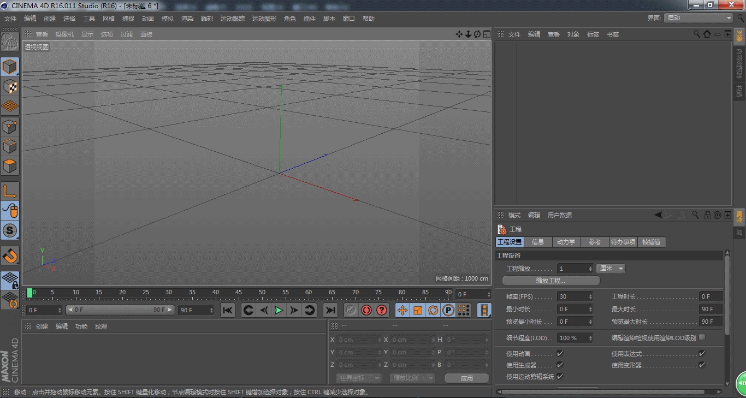The width and height of the screenshot is (746, 398).
Task: Click the Attribute Manager search magnifier icon
Action: 695,215
